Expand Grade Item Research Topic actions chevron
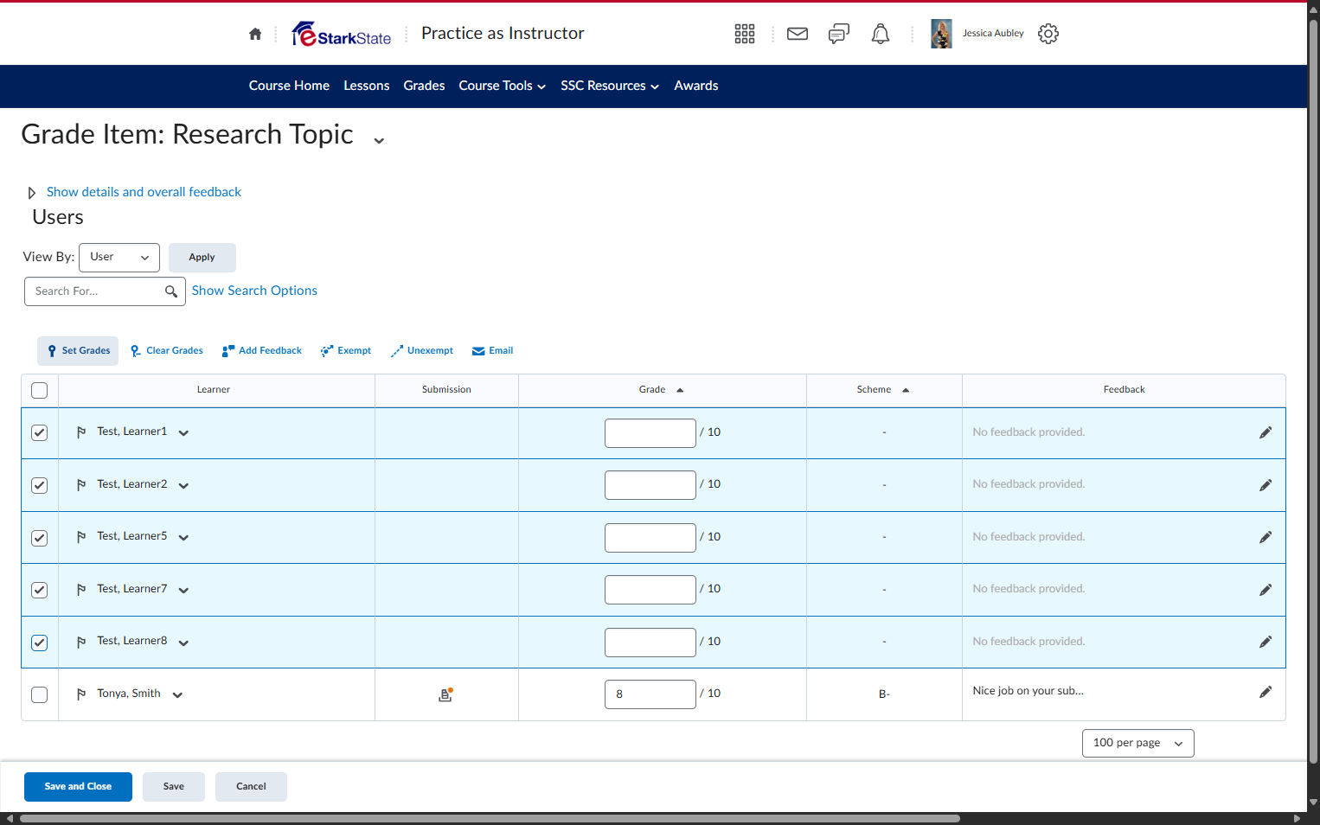 click(x=379, y=140)
